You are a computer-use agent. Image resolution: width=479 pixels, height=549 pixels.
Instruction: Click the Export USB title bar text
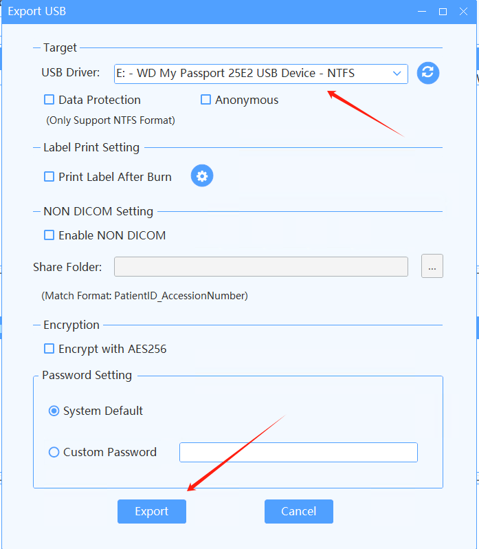tap(36, 12)
